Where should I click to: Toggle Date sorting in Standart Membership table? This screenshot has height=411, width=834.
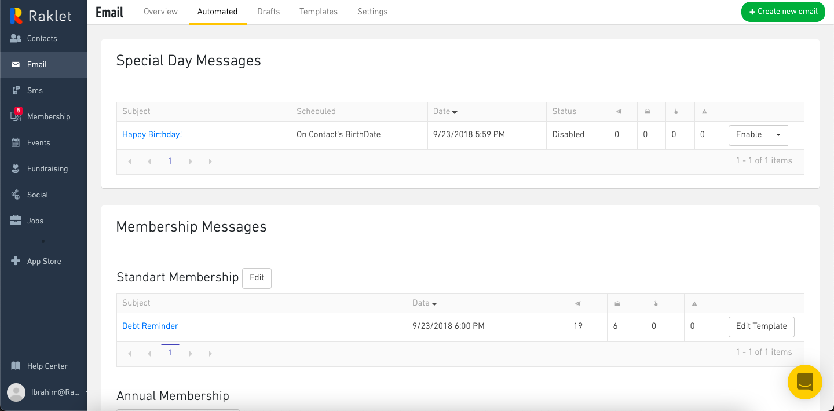click(x=425, y=303)
